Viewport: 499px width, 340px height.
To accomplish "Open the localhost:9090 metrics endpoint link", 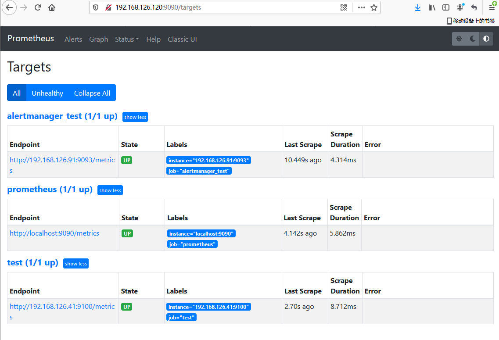I will pyautogui.click(x=54, y=233).
